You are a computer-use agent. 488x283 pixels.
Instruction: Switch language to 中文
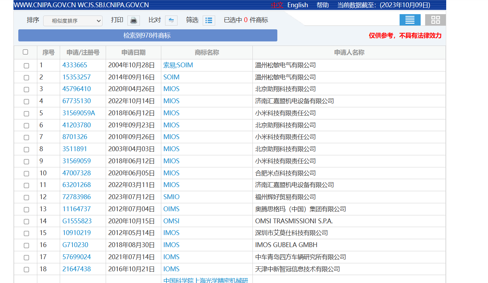pyautogui.click(x=277, y=5)
